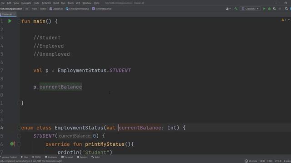
Task: Click the yellow warning indicator in editor
Action: (283, 19)
